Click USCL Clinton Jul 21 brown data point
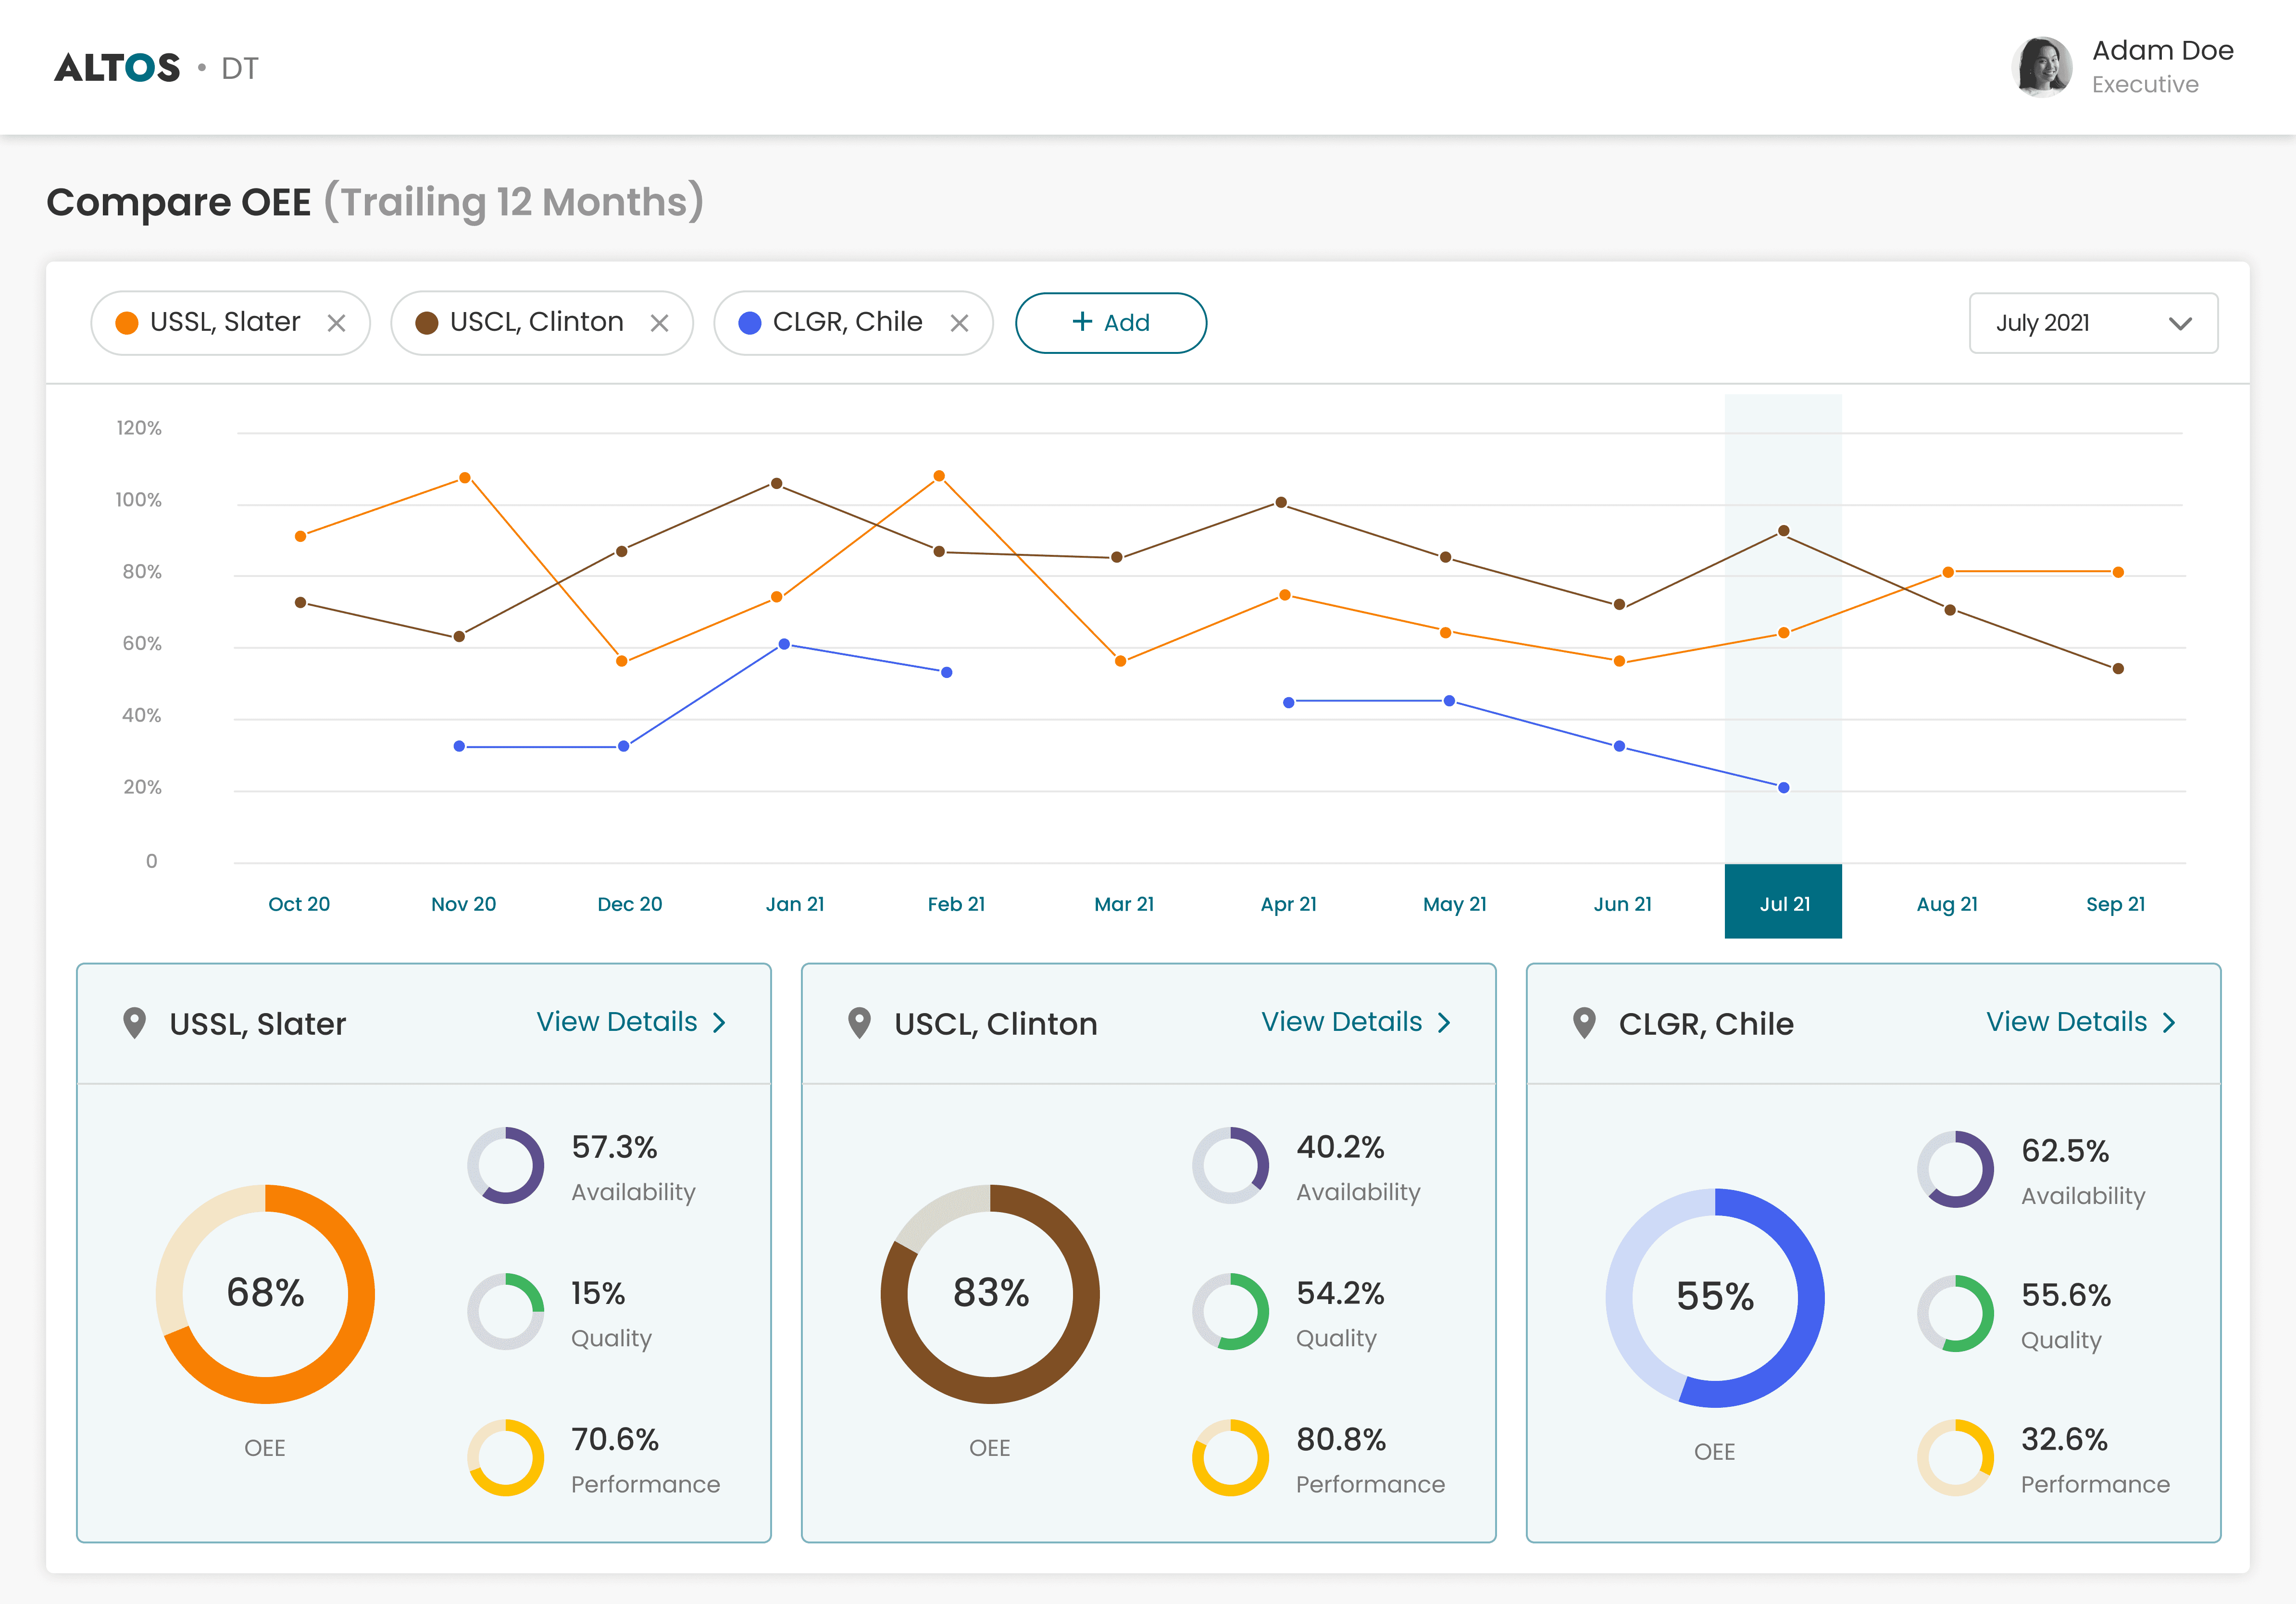The width and height of the screenshot is (2296, 1604). (x=1783, y=531)
